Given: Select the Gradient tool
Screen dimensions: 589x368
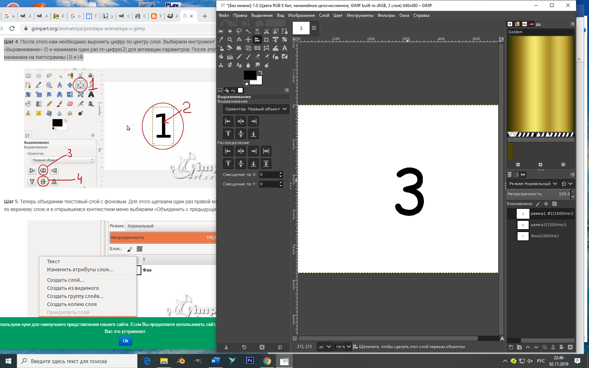Looking at the screenshot, I should click(x=230, y=56).
